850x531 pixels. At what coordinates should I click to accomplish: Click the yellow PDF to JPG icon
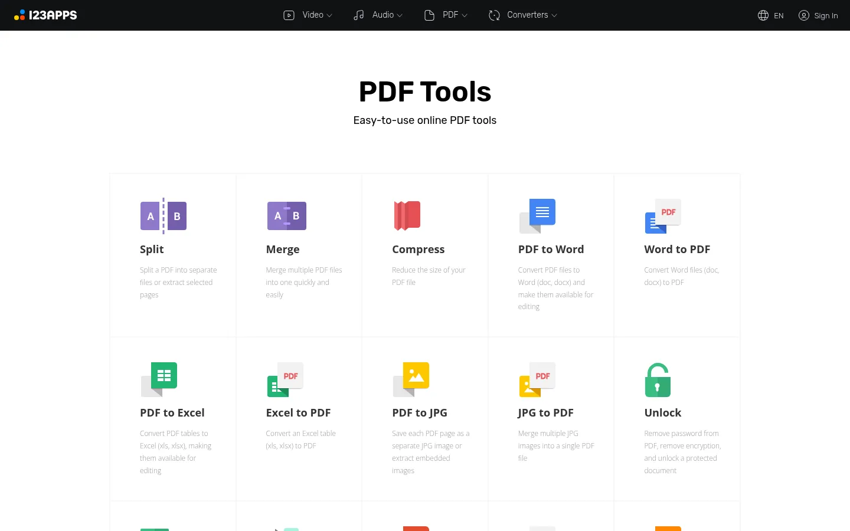click(411, 379)
